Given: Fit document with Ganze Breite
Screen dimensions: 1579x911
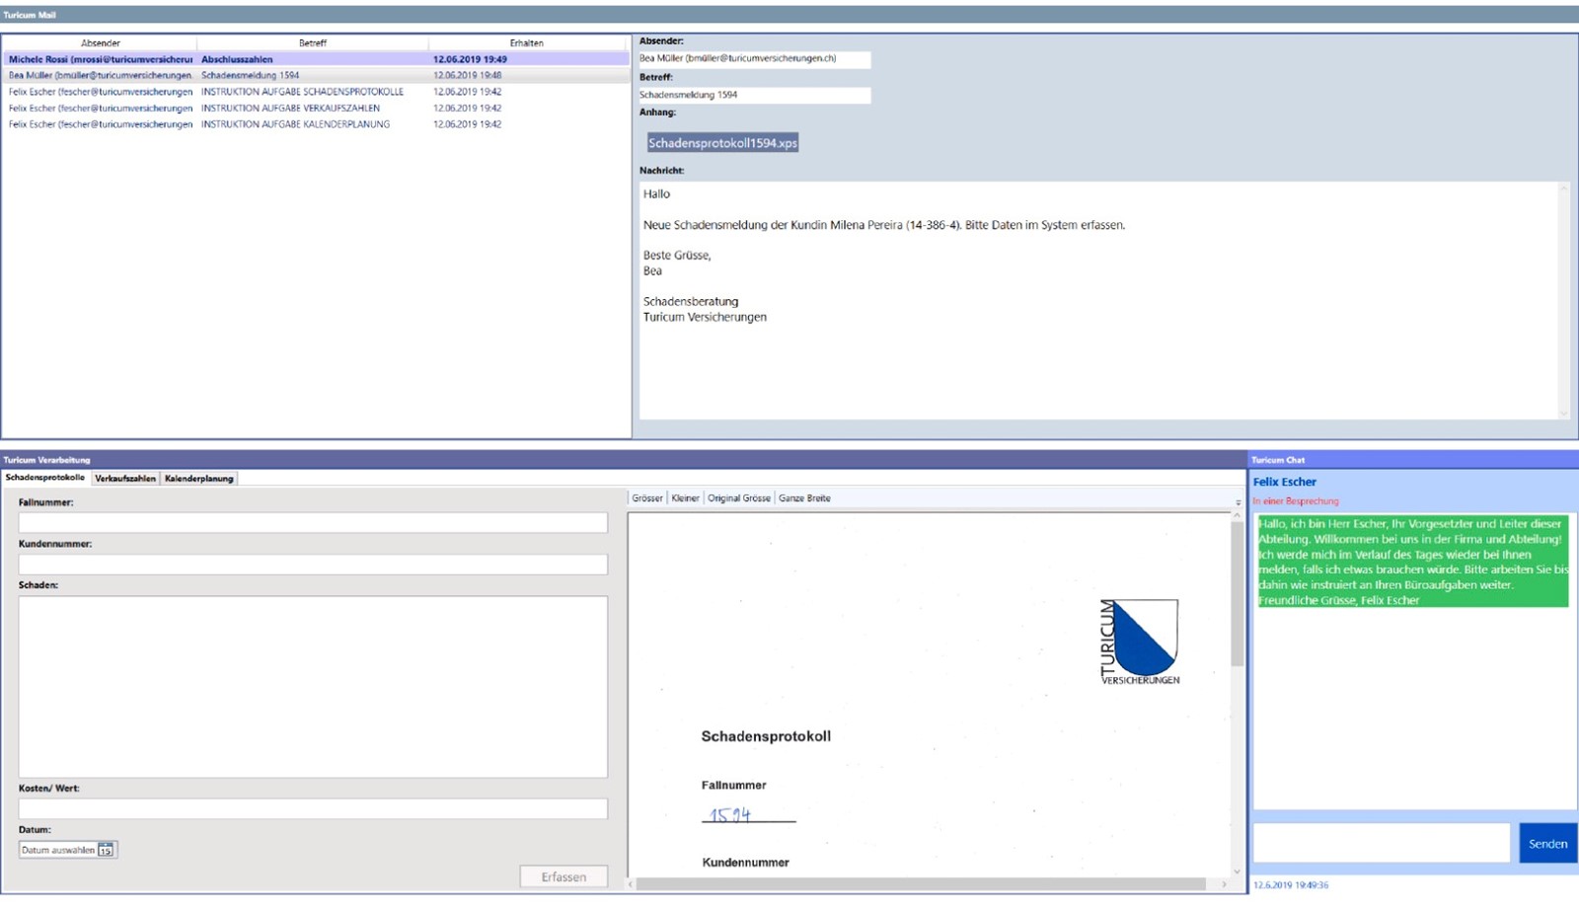Looking at the screenshot, I should pyautogui.click(x=804, y=498).
